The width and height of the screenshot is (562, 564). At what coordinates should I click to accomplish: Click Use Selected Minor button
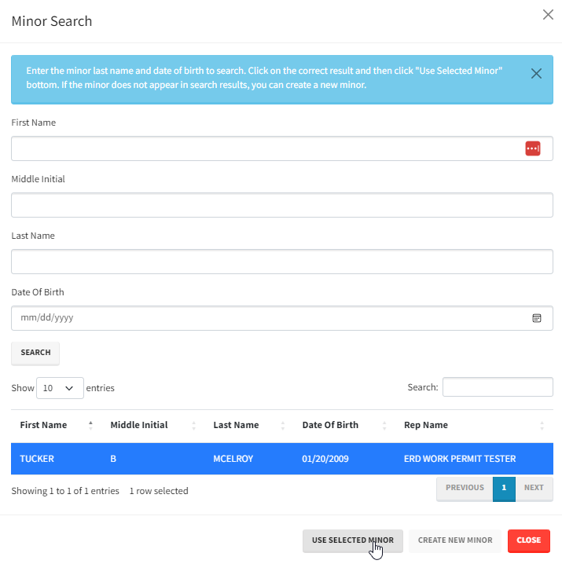tap(352, 540)
